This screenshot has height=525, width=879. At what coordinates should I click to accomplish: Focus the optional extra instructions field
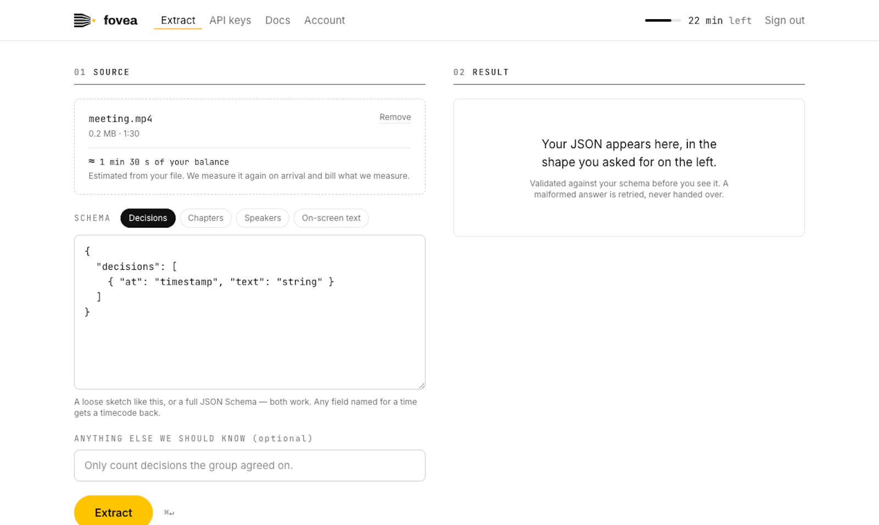[x=249, y=465]
